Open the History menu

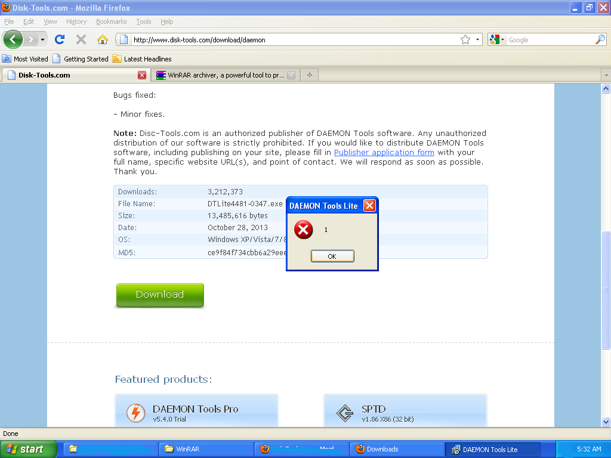pos(76,21)
